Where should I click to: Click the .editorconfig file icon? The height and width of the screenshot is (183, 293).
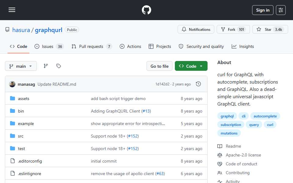[13, 161]
